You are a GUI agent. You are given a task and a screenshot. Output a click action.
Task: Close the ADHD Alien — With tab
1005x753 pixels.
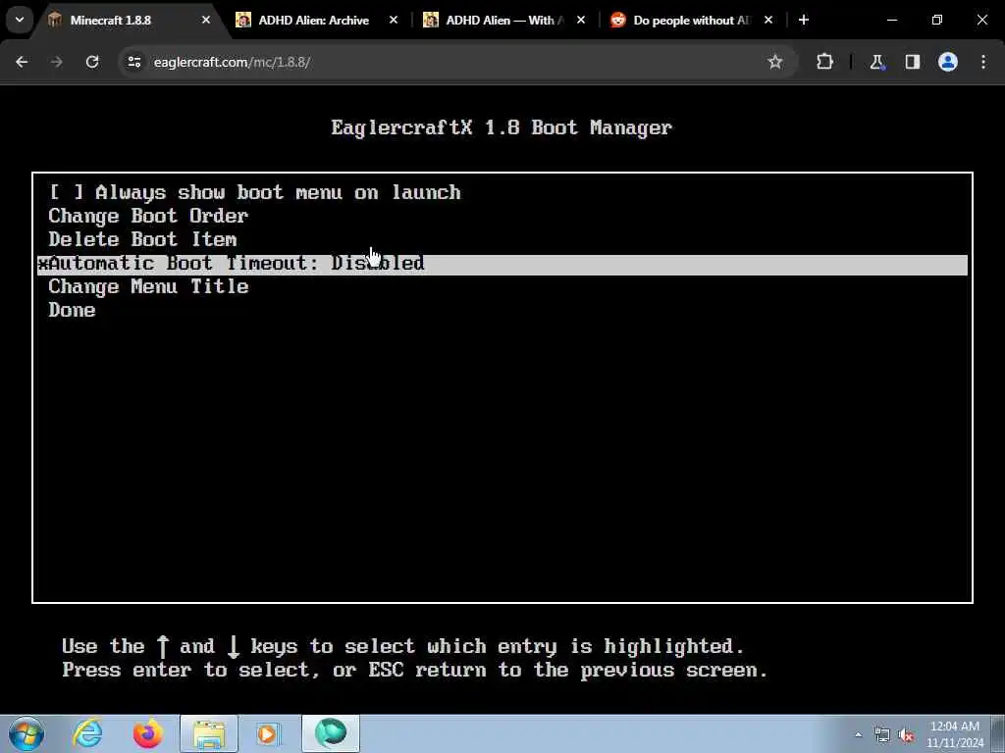[x=581, y=20]
